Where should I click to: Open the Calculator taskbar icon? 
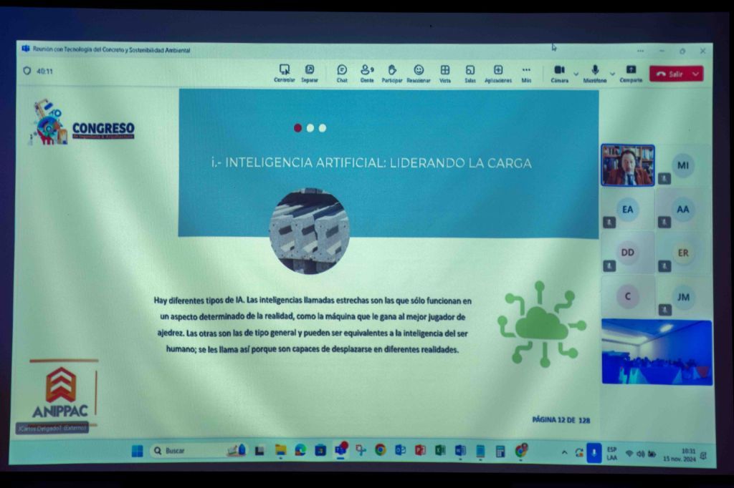pyautogui.click(x=500, y=451)
